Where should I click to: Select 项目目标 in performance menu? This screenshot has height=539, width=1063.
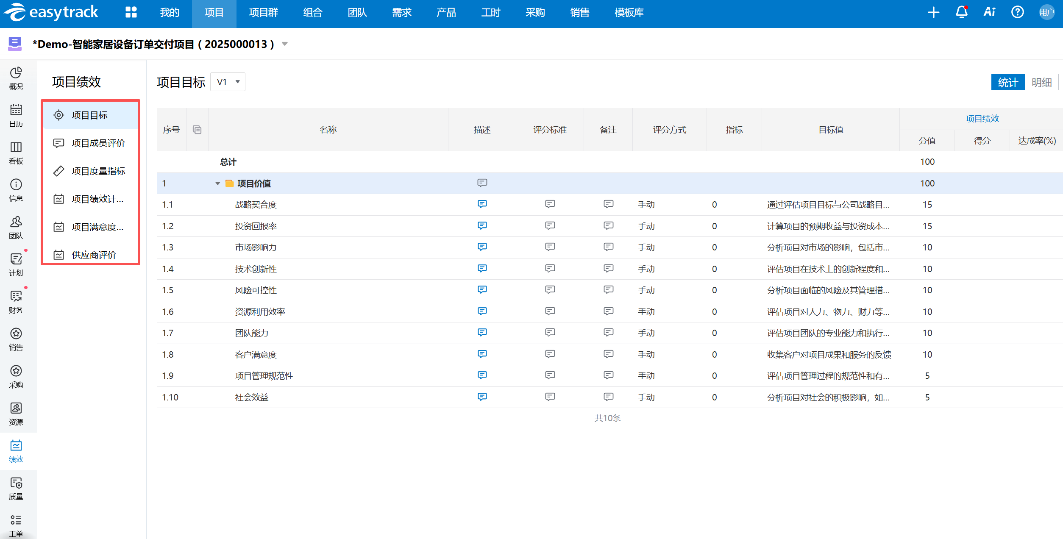(91, 115)
